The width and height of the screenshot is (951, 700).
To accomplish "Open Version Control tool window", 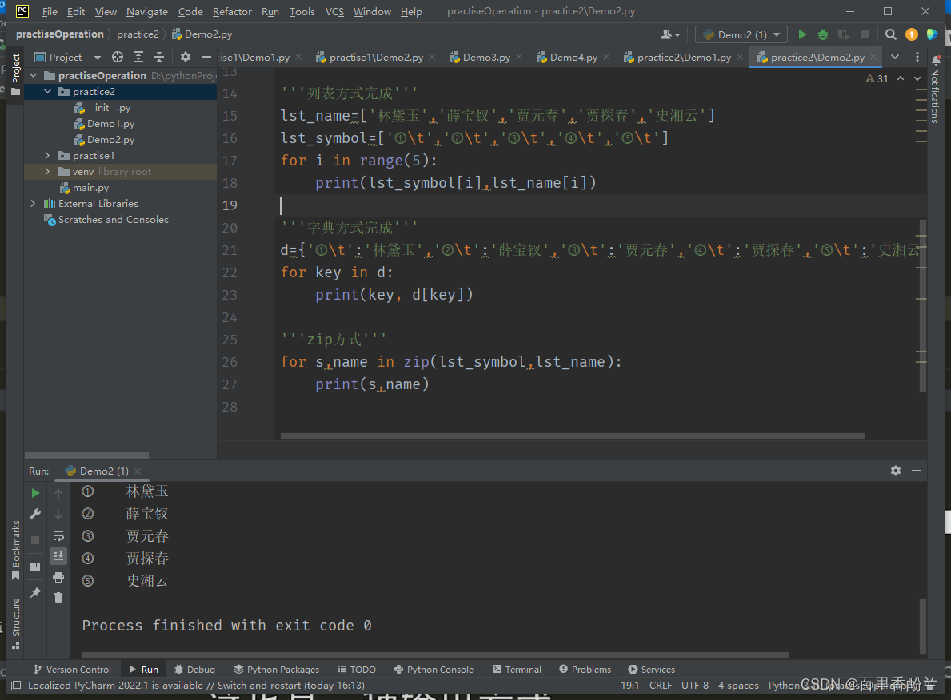I will tap(73, 669).
